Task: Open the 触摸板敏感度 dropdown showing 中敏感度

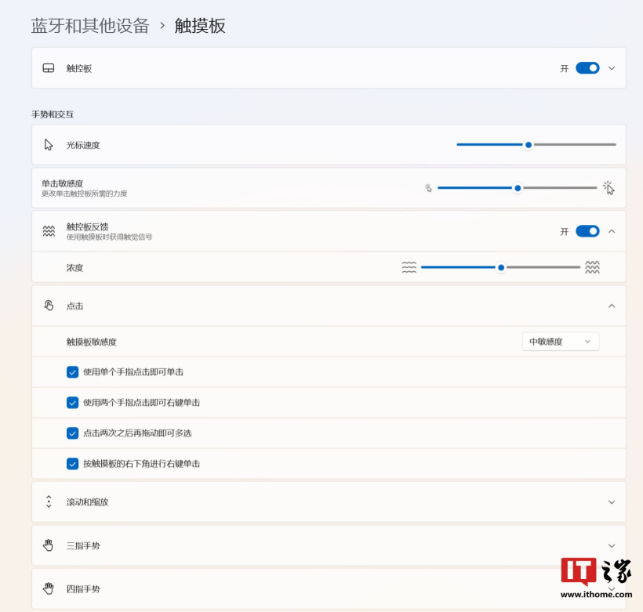Action: tap(560, 342)
